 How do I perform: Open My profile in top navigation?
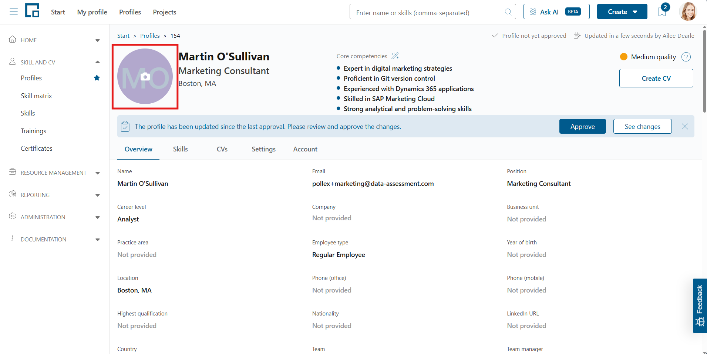coord(92,12)
